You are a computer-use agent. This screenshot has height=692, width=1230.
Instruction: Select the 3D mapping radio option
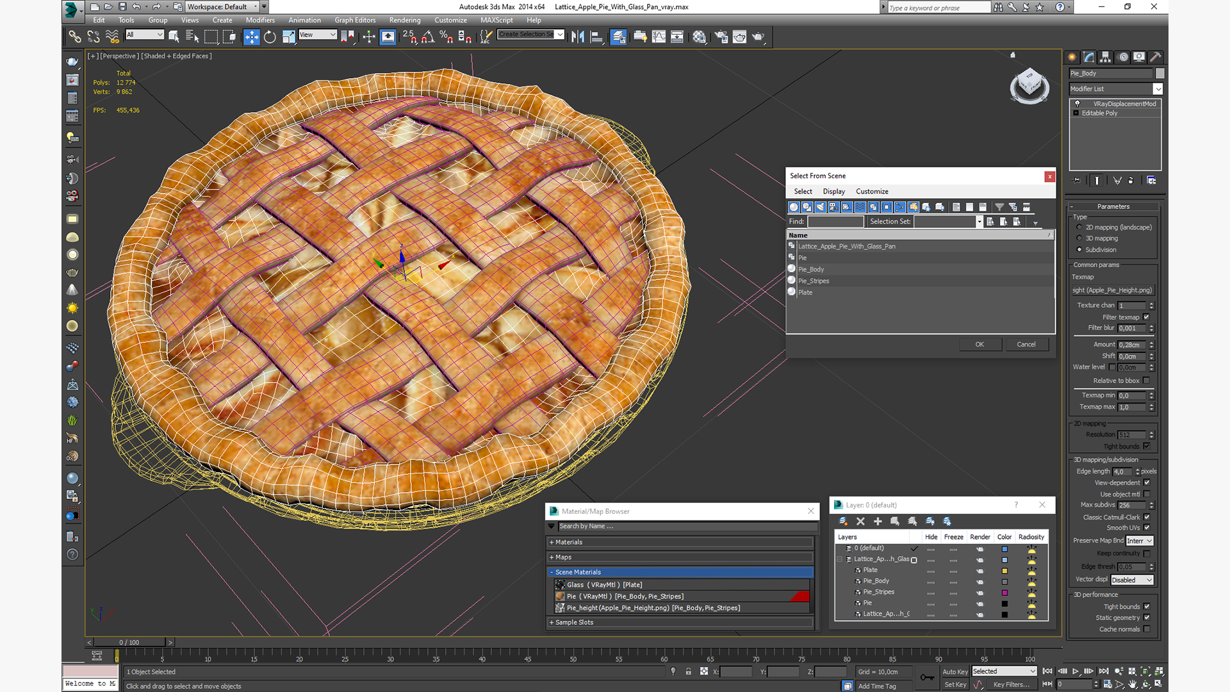tap(1079, 238)
